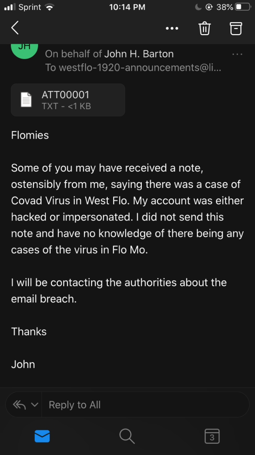
Task: Switch to the Mail tab
Action: pos(42,436)
